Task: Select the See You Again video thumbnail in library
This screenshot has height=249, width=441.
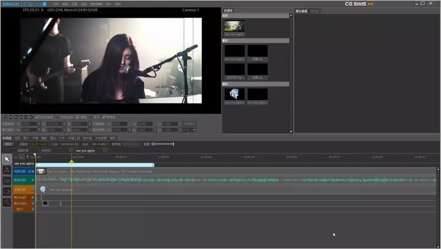Action: 235,26
